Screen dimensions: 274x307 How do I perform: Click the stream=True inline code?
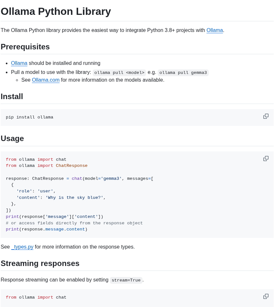[x=126, y=280]
